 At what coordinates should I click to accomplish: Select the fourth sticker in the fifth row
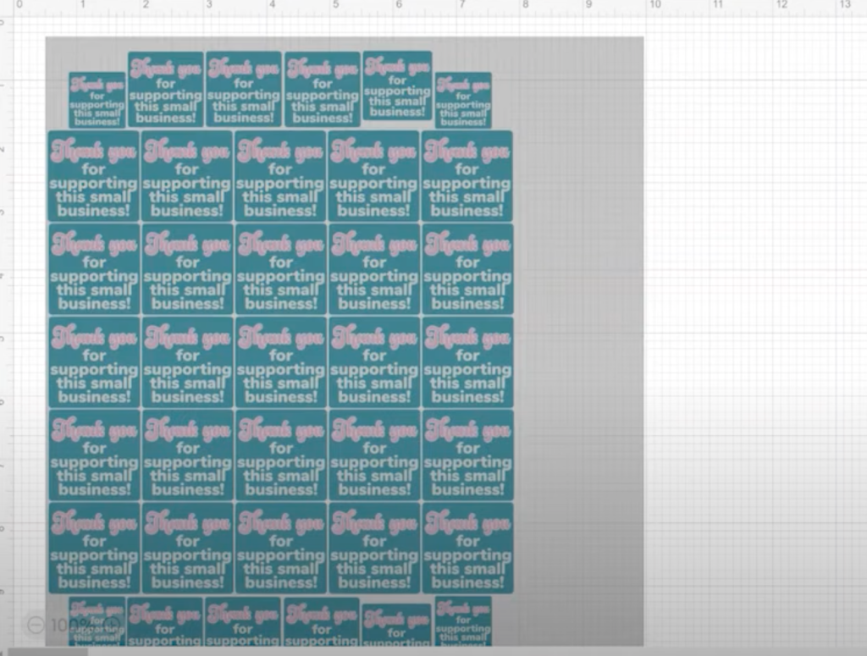[x=373, y=455]
